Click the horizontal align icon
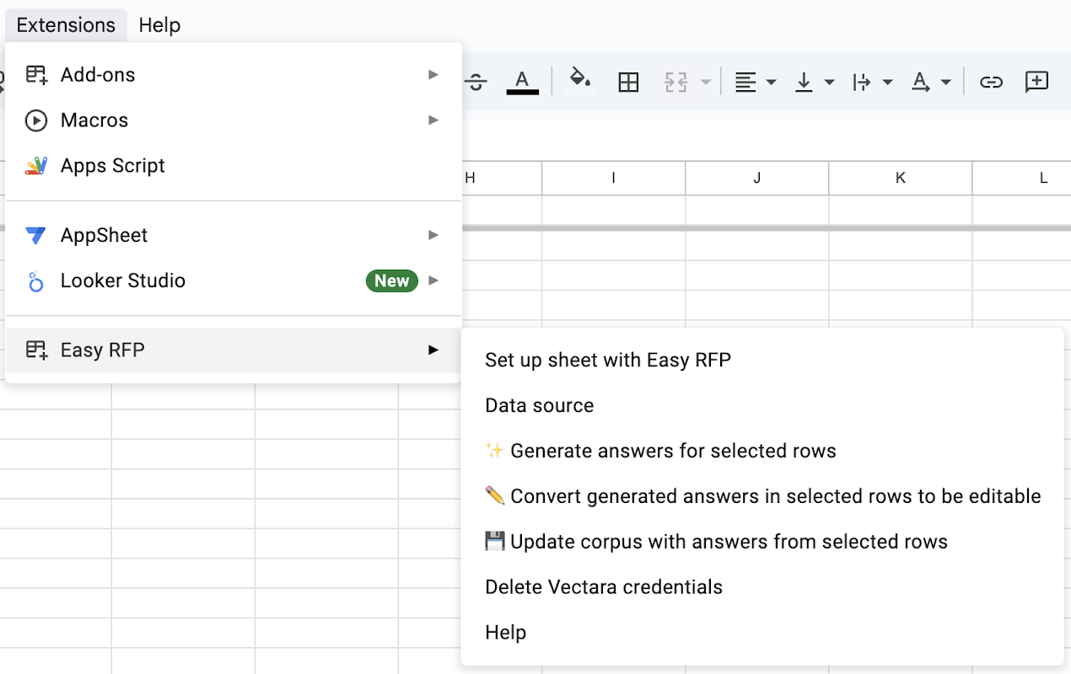Image resolution: width=1071 pixels, height=674 pixels. [x=745, y=82]
